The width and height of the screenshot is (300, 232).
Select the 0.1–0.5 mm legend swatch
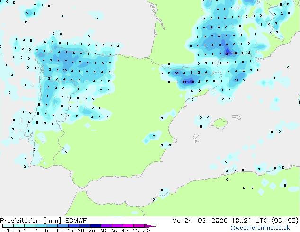[x=8, y=226]
